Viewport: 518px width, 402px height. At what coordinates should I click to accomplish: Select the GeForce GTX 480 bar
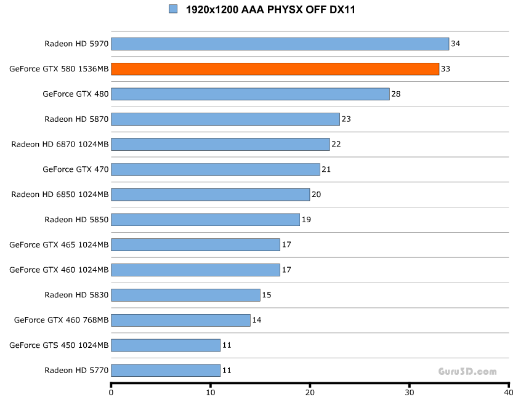[250, 94]
